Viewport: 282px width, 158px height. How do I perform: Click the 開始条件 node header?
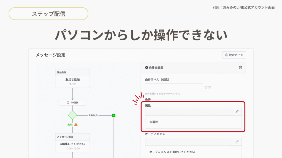click(x=72, y=72)
